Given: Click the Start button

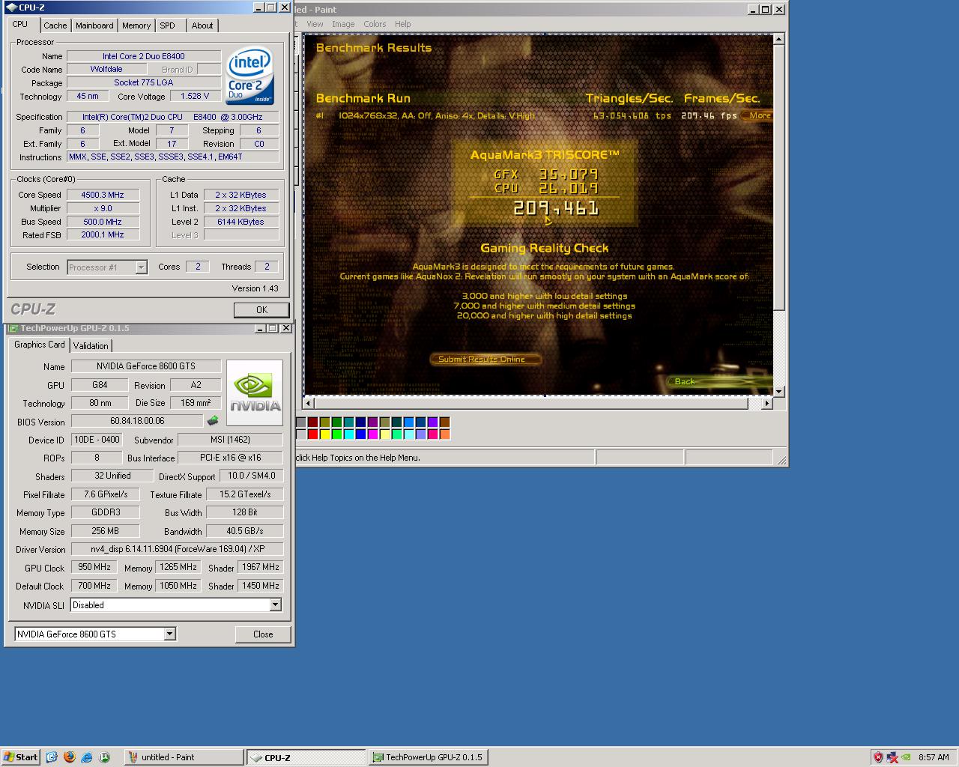Looking at the screenshot, I should (21, 757).
